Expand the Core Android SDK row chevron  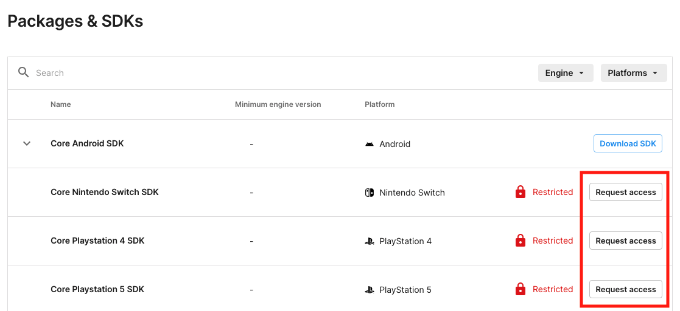tap(27, 143)
